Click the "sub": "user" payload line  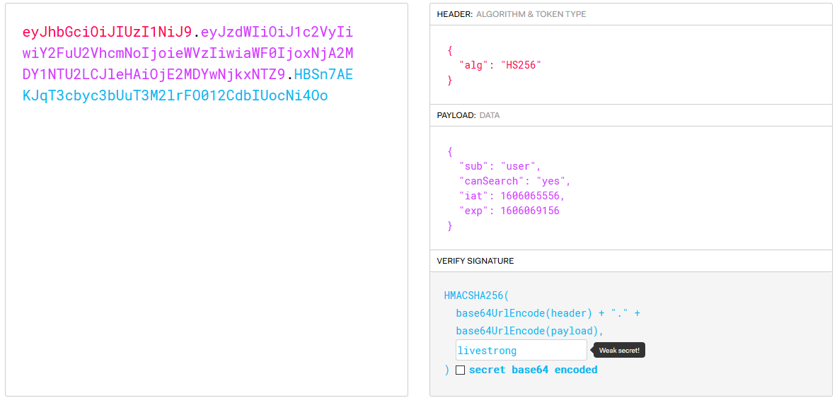click(500, 166)
